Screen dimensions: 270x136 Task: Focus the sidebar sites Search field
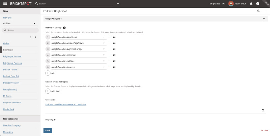click(x=20, y=30)
